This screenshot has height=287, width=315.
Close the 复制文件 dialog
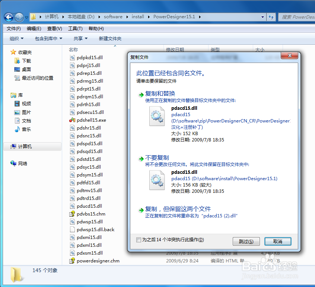(x=289, y=55)
